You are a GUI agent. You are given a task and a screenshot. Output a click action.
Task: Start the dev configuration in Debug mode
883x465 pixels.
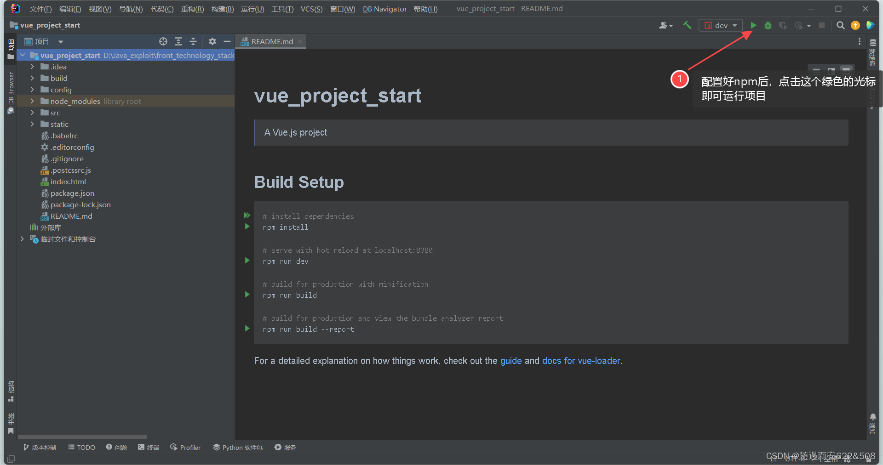click(x=768, y=25)
